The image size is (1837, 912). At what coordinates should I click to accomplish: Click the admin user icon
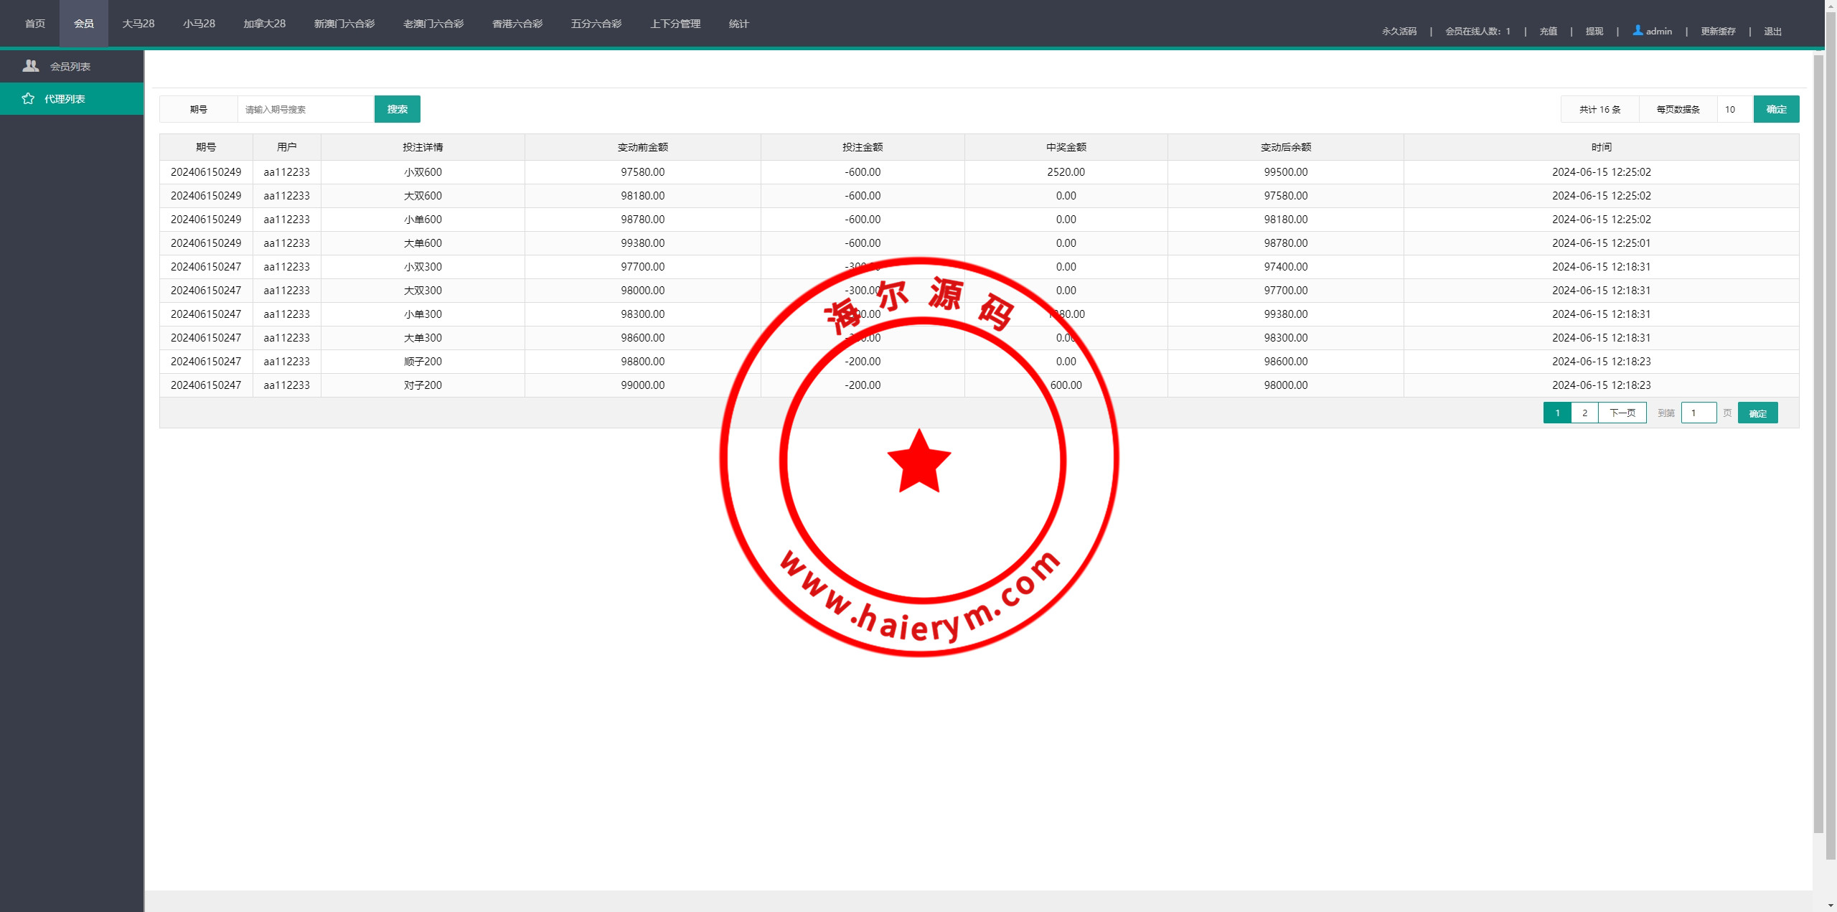pos(1638,30)
